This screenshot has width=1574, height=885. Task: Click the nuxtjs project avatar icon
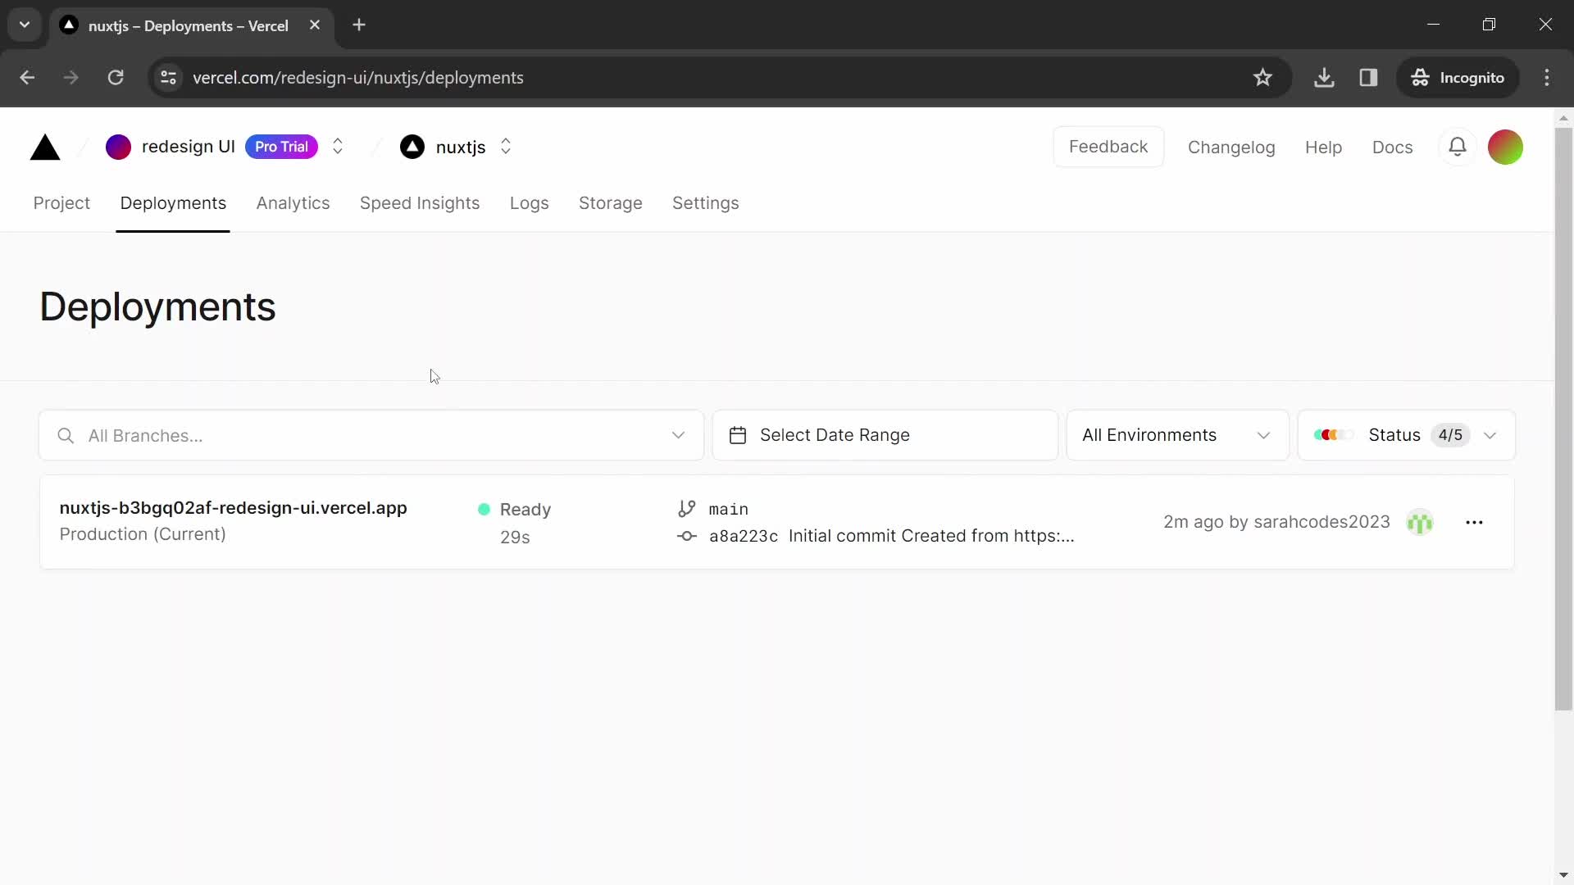(412, 147)
